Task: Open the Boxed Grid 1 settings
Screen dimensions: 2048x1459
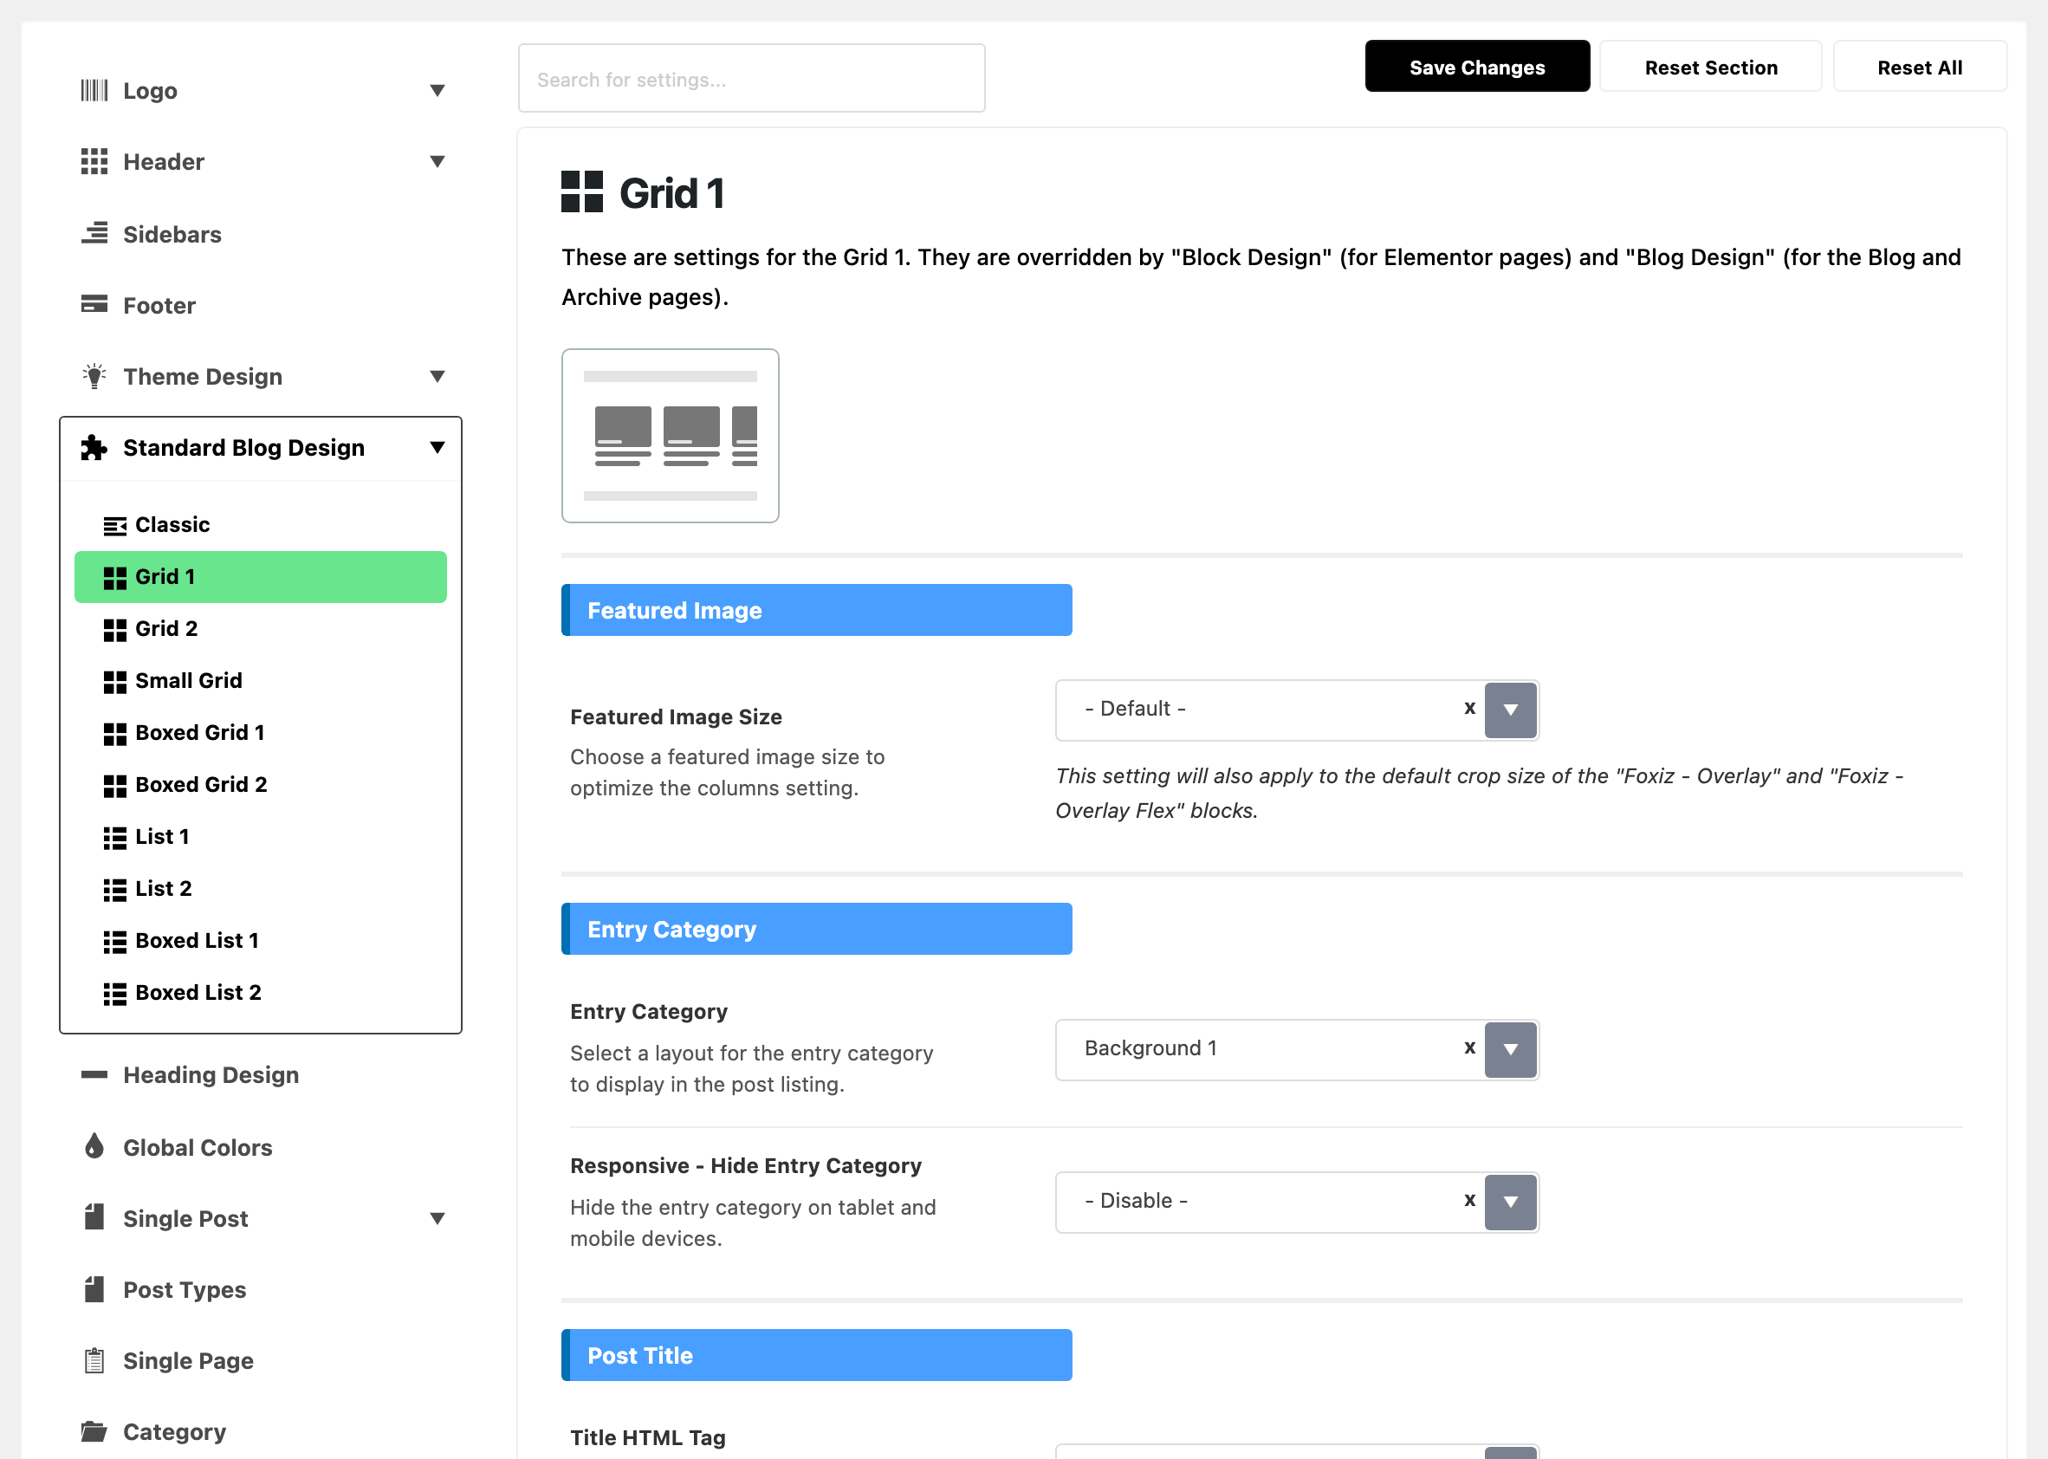Action: pos(261,733)
